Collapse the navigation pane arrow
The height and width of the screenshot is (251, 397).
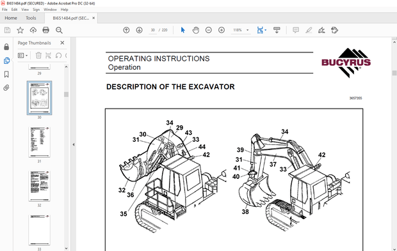(74, 145)
